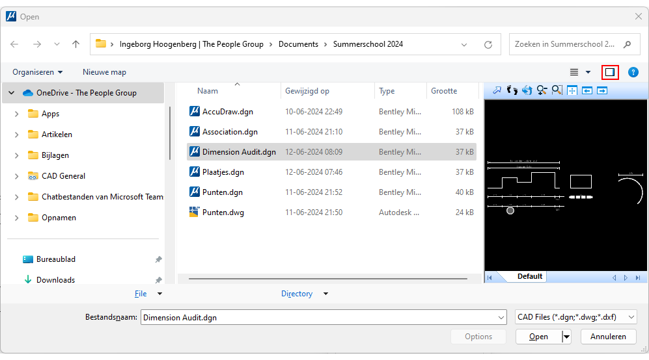Click the View Previous arrow icon
Image resolution: width=649 pixels, height=360 pixels.
coord(587,90)
